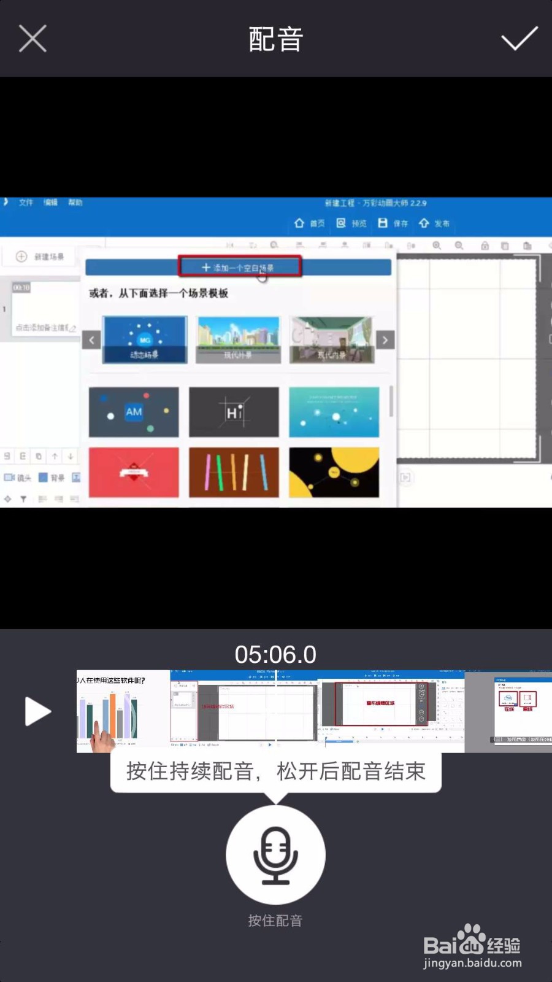552x982 pixels.
Task: Click the 05:06.0 timestamp
Action: point(275,654)
